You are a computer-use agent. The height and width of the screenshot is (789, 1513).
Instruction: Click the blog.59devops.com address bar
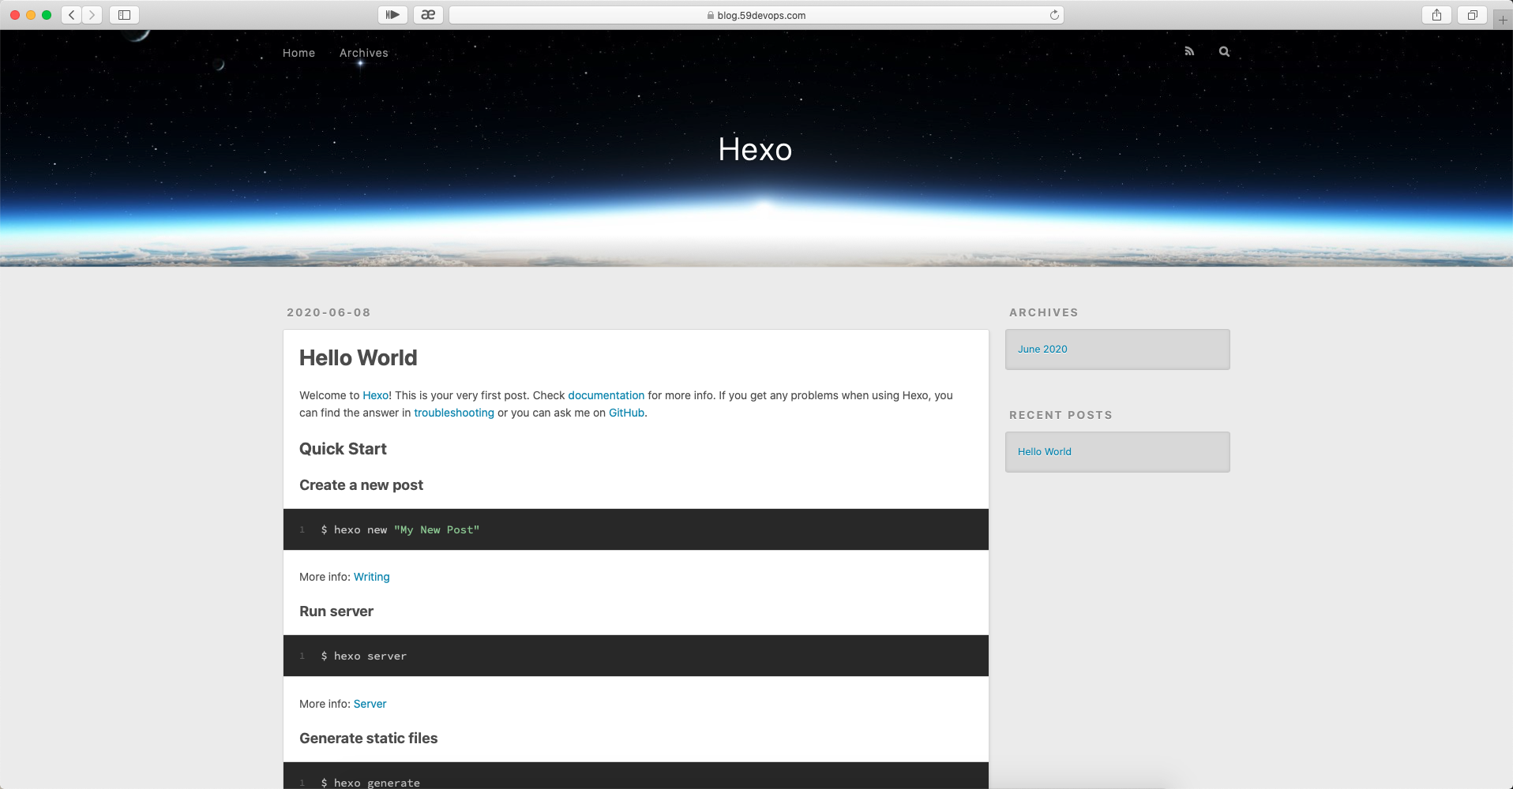(756, 15)
